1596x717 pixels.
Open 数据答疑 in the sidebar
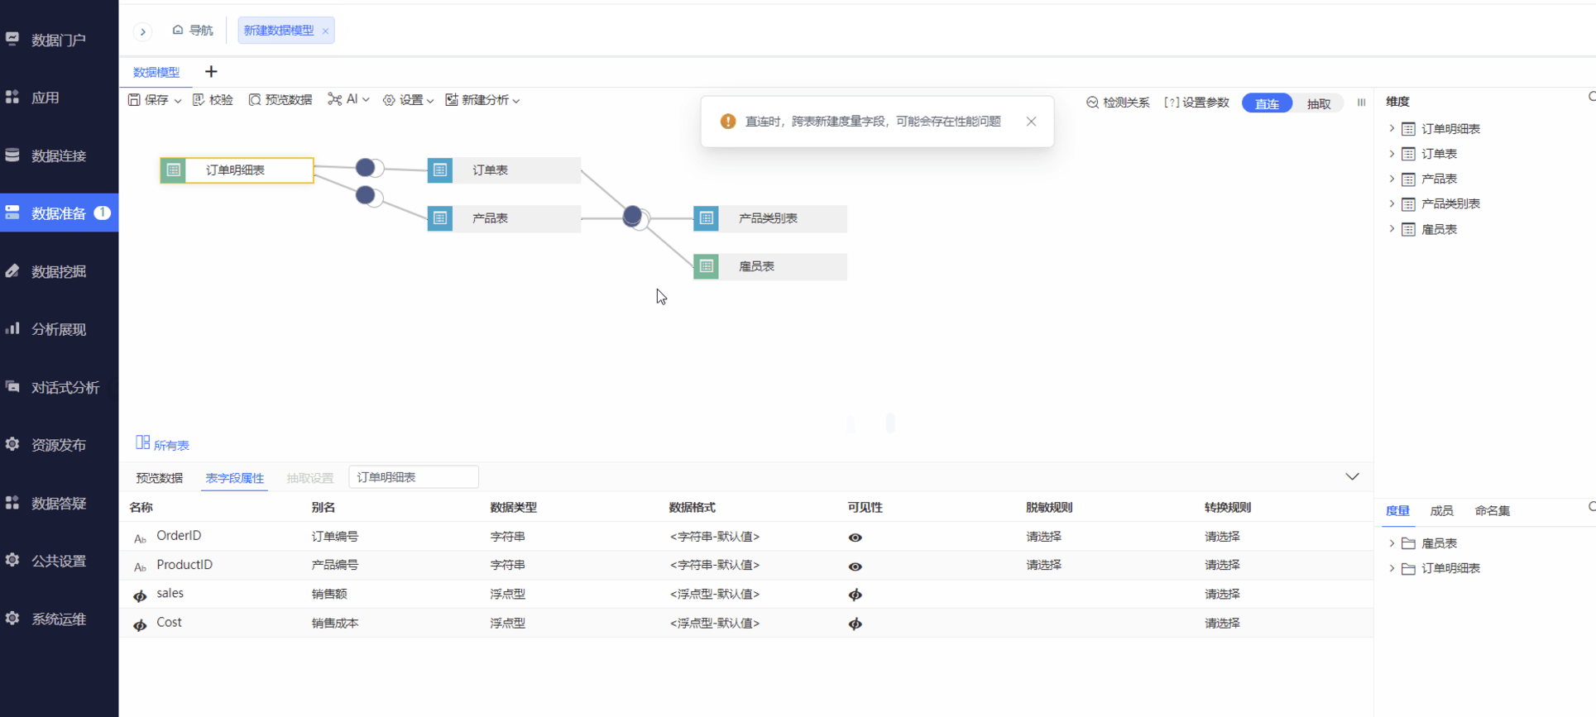pyautogui.click(x=59, y=503)
